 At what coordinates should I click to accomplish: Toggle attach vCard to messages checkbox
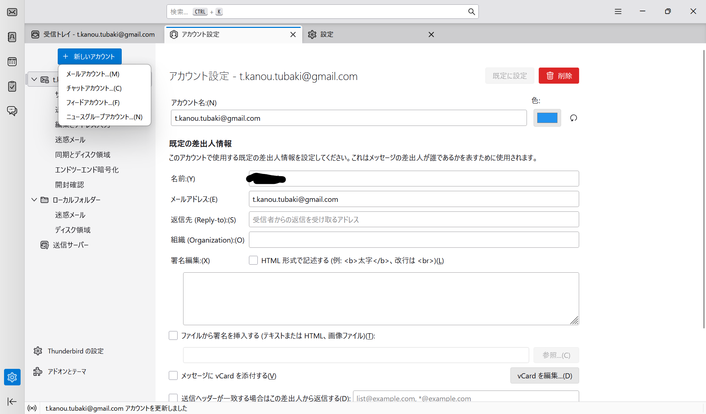point(173,375)
